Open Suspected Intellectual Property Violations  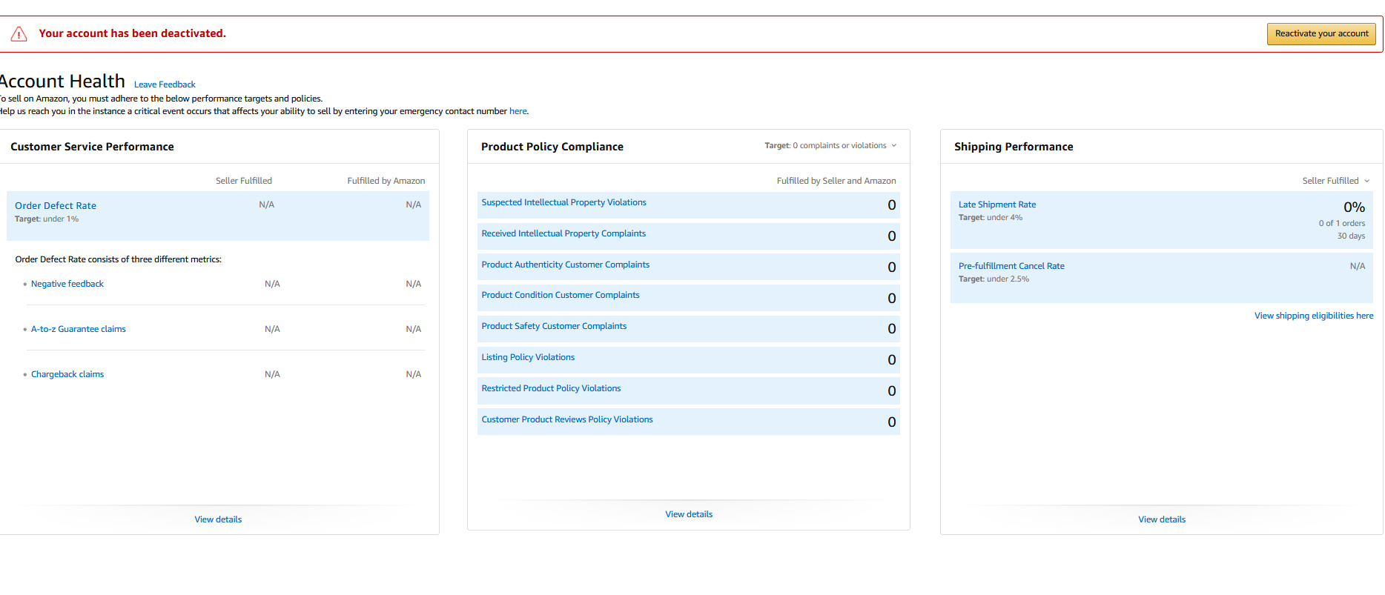pyautogui.click(x=563, y=202)
